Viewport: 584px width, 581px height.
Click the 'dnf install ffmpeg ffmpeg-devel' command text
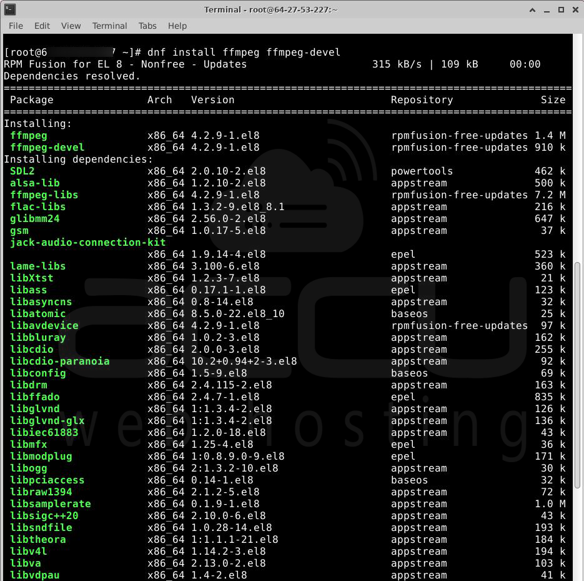coord(244,52)
